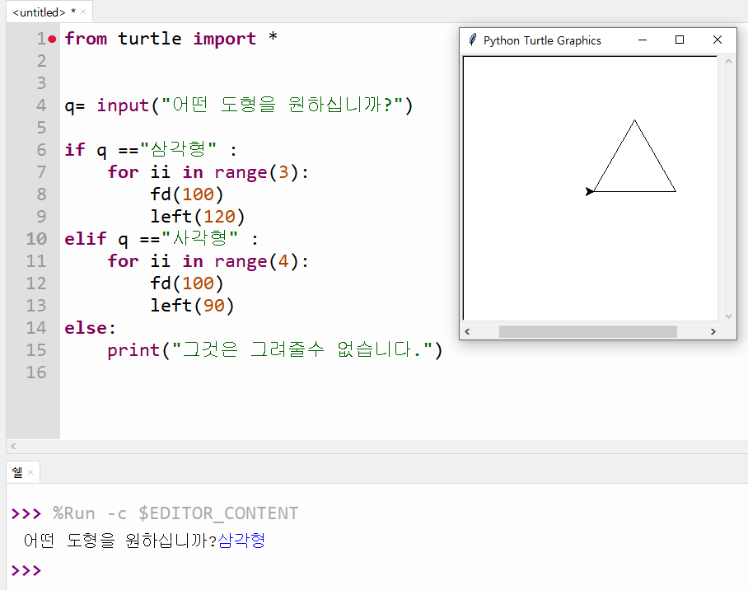Click the print("그것은 그려줄수 없습니다.") line
Screen dimensions: 748x590
click(275, 350)
